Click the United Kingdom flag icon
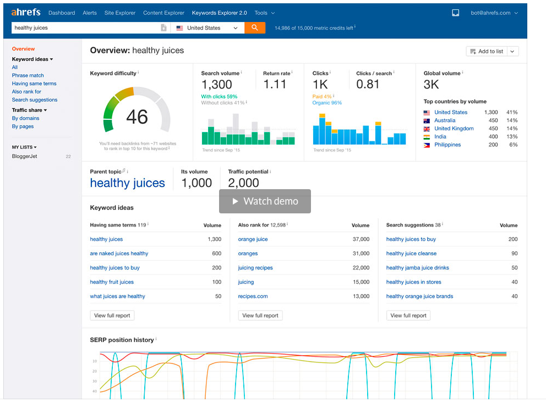This screenshot has height=402, width=546. point(427,129)
